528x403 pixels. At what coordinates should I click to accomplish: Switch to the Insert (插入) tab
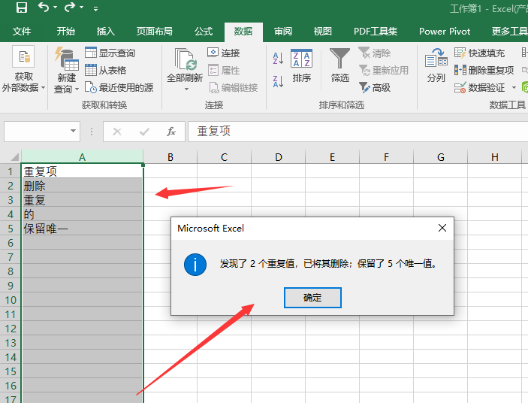coord(106,32)
